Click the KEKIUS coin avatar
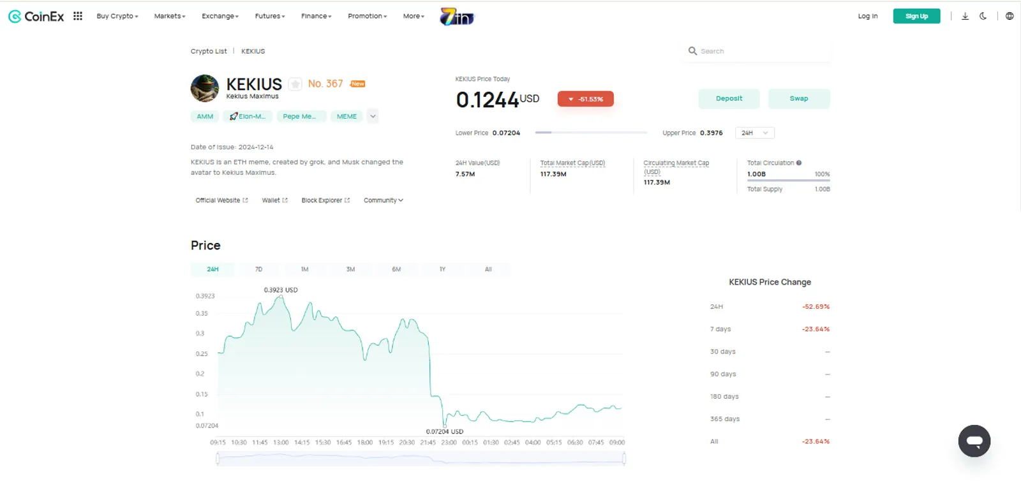This screenshot has height=481, width=1021. click(205, 88)
